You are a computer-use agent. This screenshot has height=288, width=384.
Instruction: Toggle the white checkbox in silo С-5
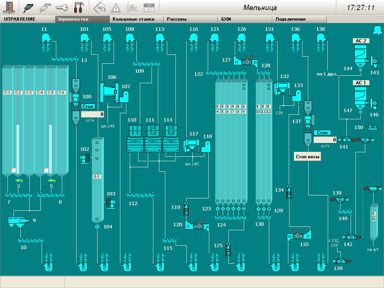[46, 170]
